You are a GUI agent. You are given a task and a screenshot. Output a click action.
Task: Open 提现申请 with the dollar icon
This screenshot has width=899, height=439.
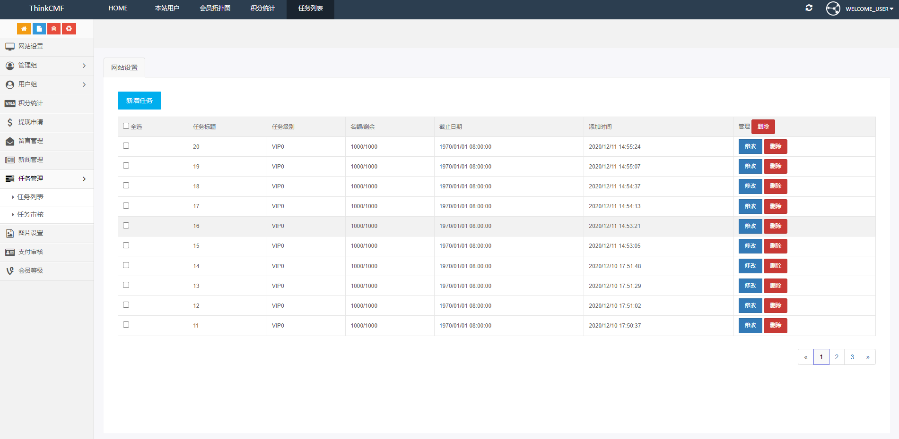click(x=31, y=122)
